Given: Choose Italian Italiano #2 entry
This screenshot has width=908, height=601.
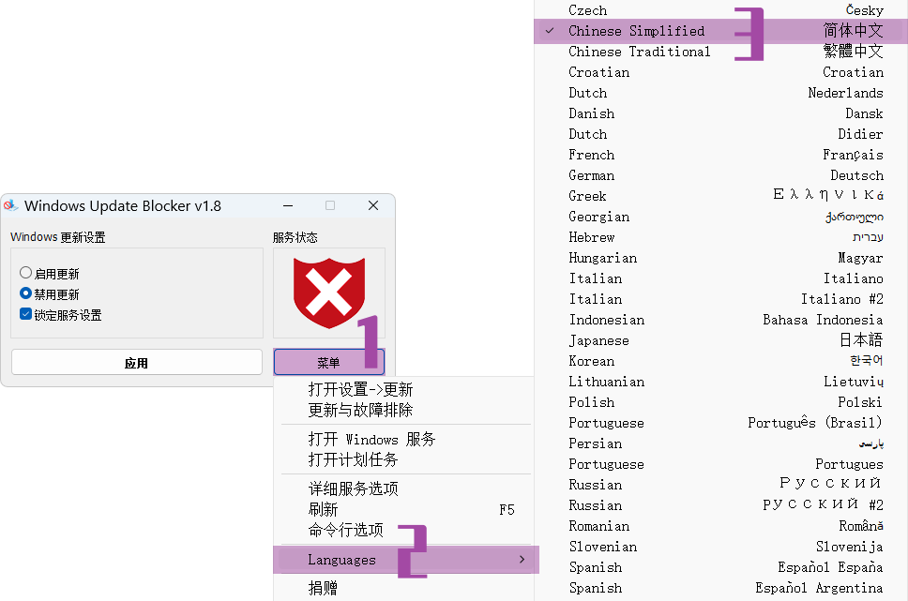Looking at the screenshot, I should 721,299.
